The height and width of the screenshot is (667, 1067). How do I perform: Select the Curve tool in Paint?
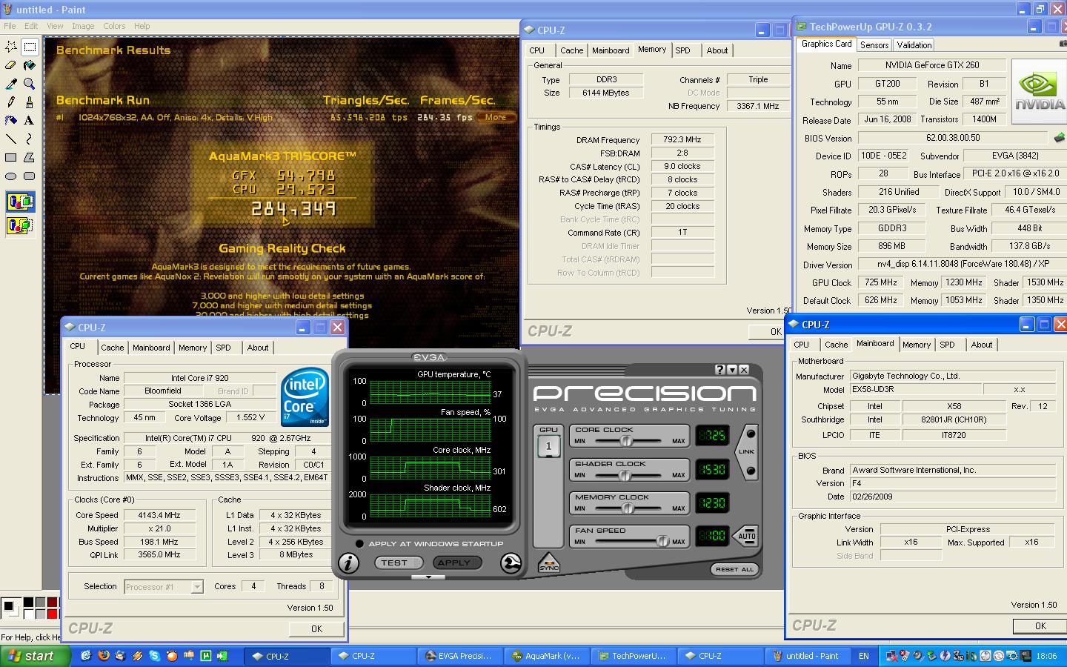(x=30, y=139)
